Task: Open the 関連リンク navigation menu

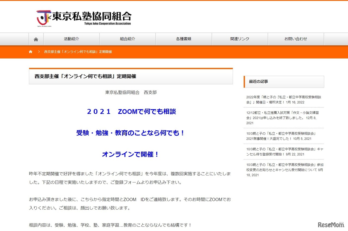Action: (x=240, y=39)
